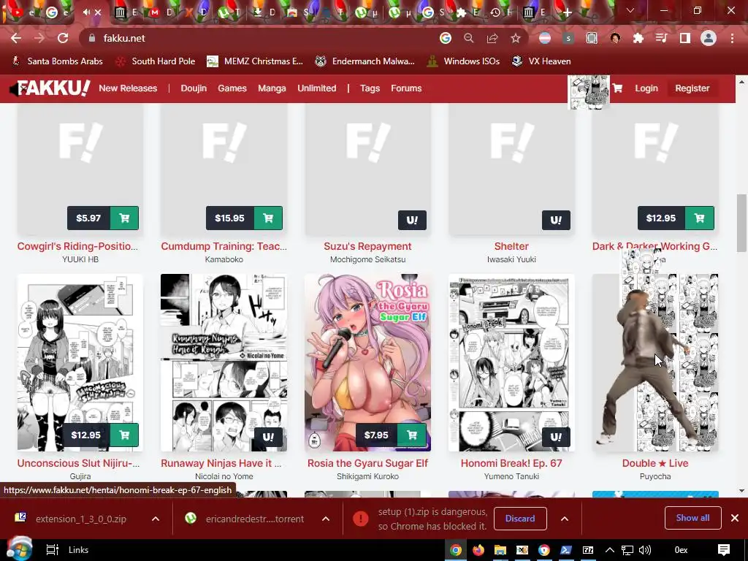Viewport: 748px width, 561px height.
Task: Click the Register button
Action: coord(692,88)
